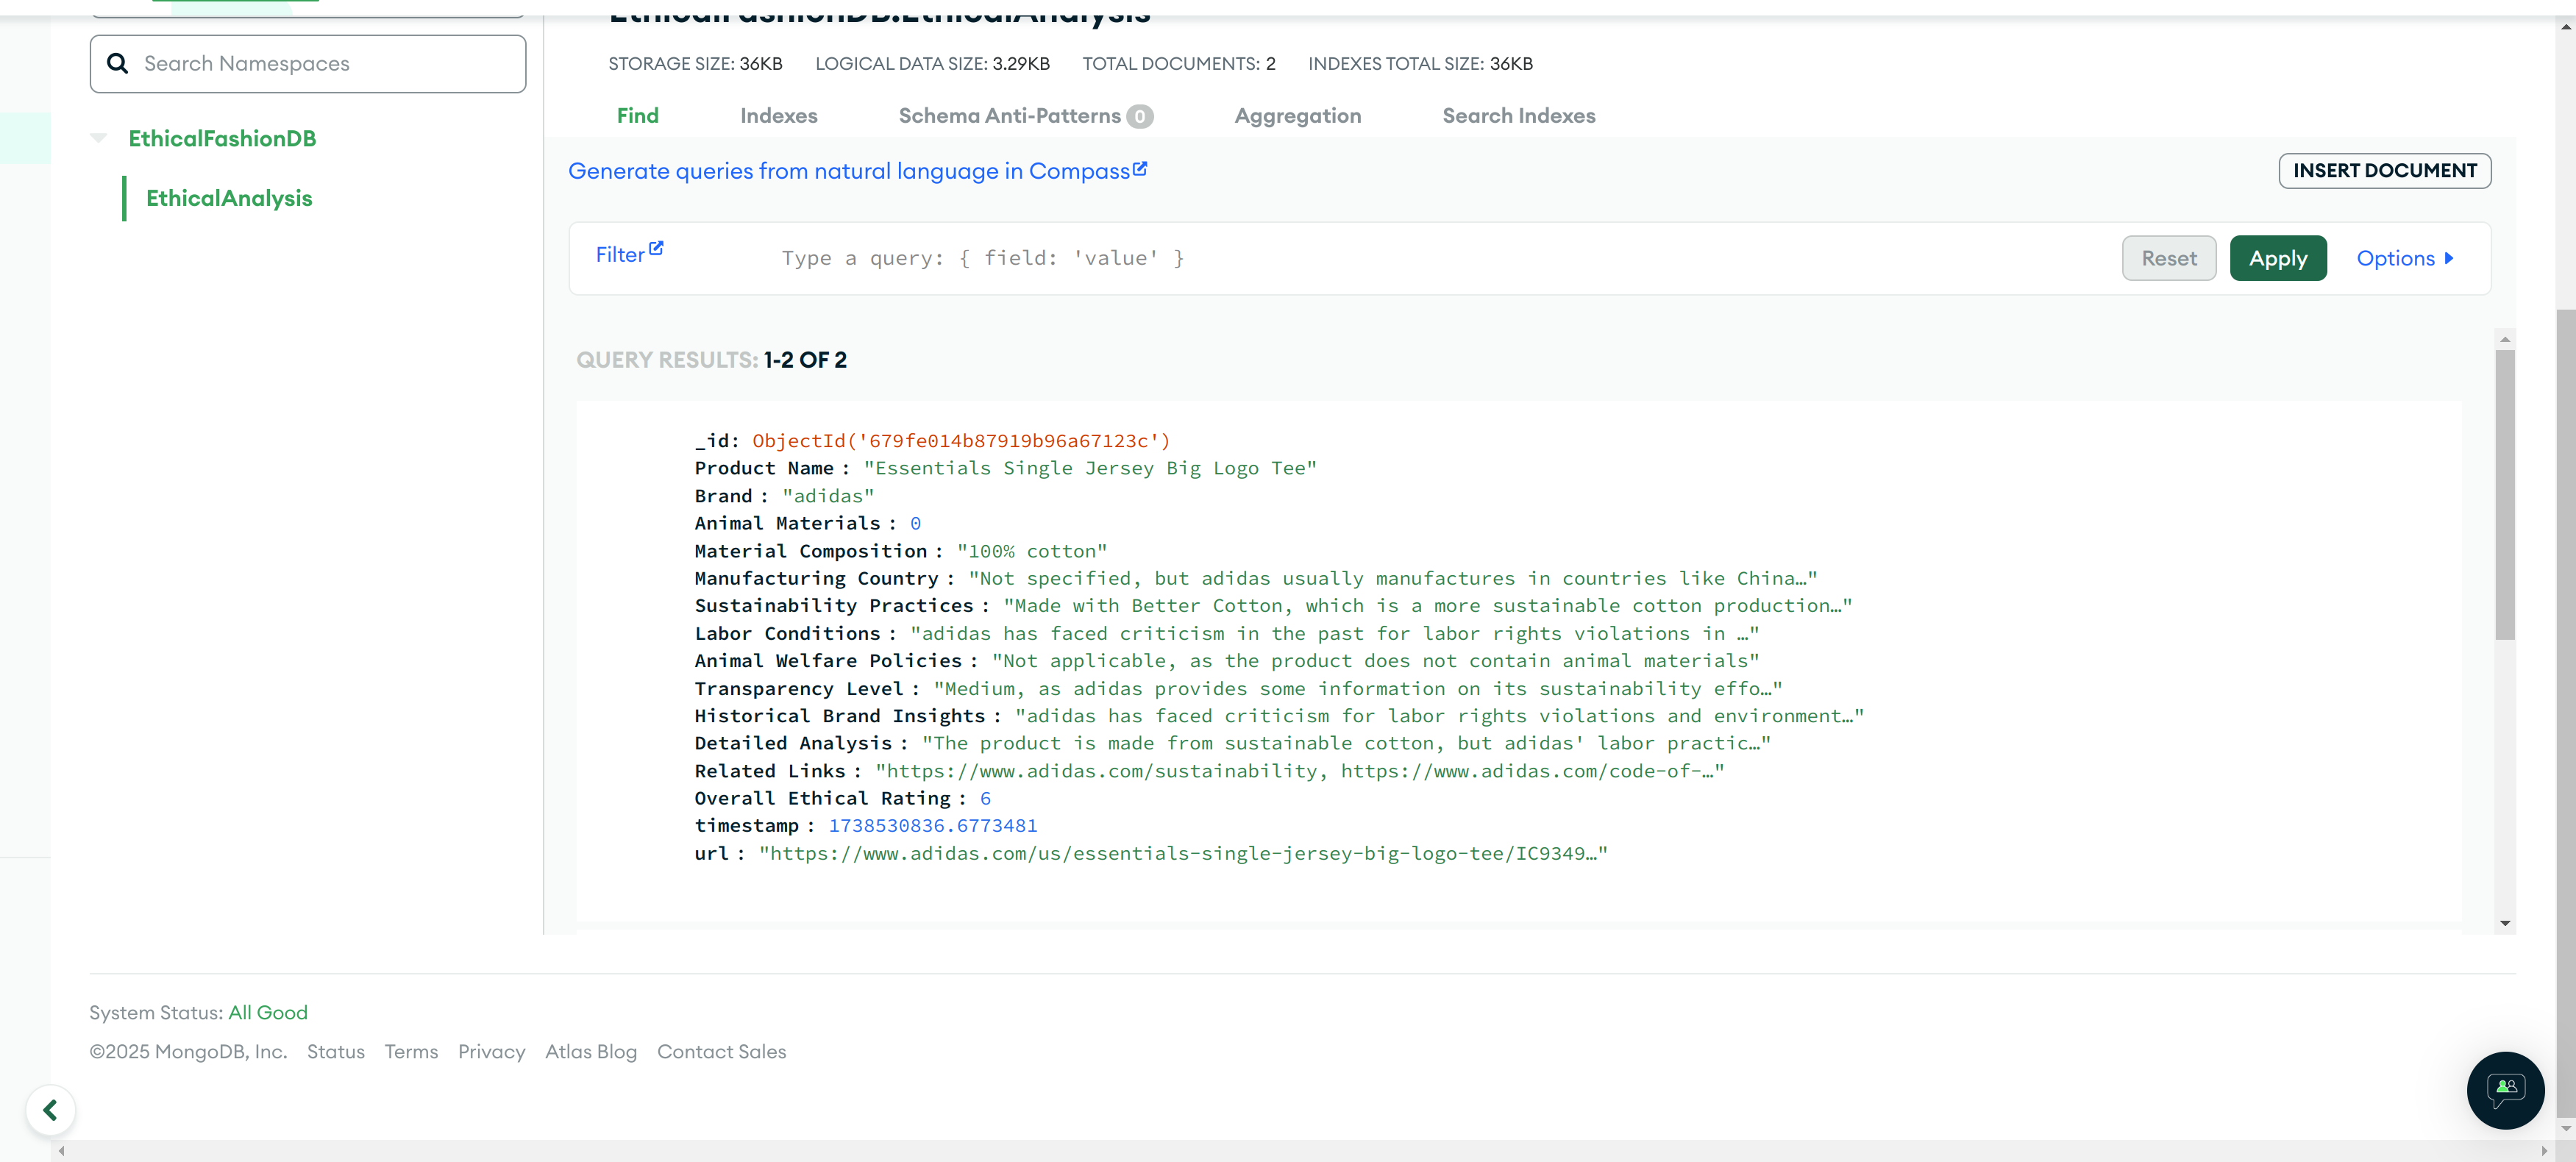The width and height of the screenshot is (2576, 1162).
Task: Click the search magnifier icon in the namespaces box
Action: point(117,64)
